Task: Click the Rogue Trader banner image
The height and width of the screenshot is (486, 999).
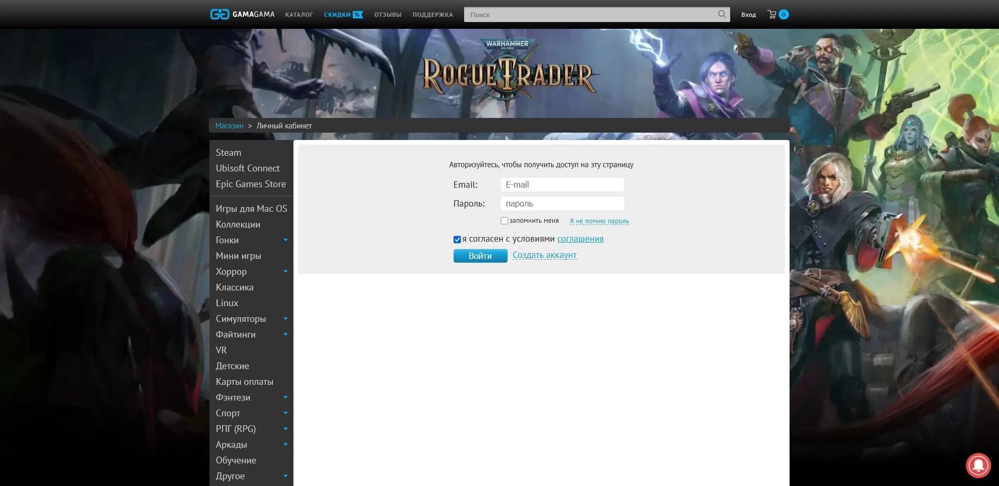Action: pyautogui.click(x=507, y=73)
